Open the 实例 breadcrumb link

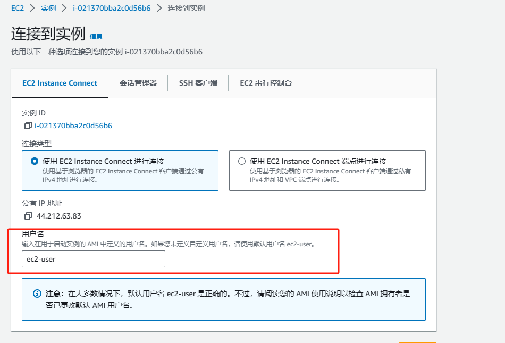(x=48, y=8)
